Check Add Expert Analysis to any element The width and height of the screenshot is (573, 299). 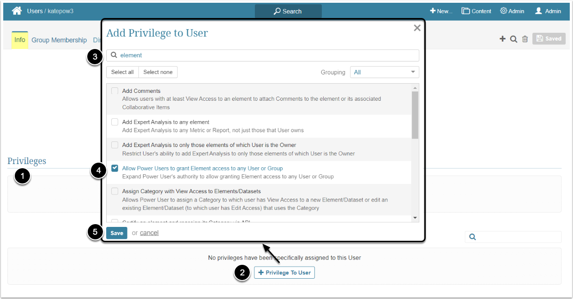point(115,122)
